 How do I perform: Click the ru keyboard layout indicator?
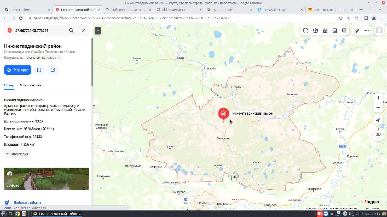tap(331, 214)
